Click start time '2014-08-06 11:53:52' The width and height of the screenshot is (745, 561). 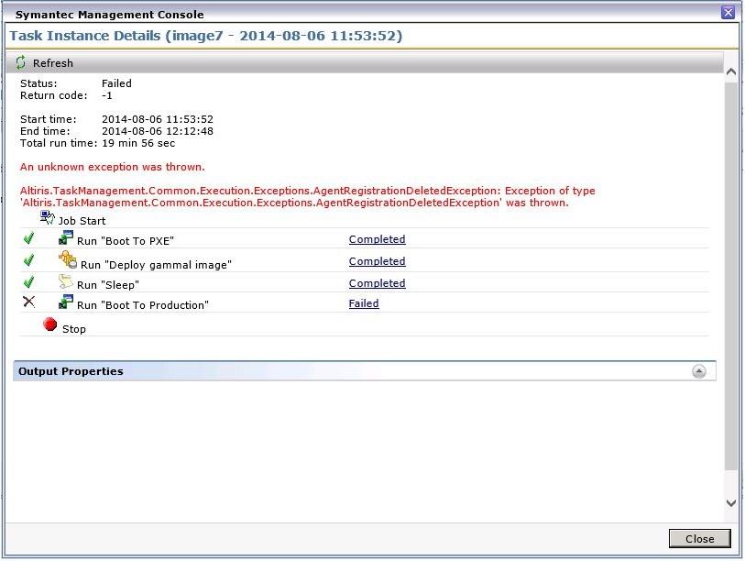tap(158, 119)
